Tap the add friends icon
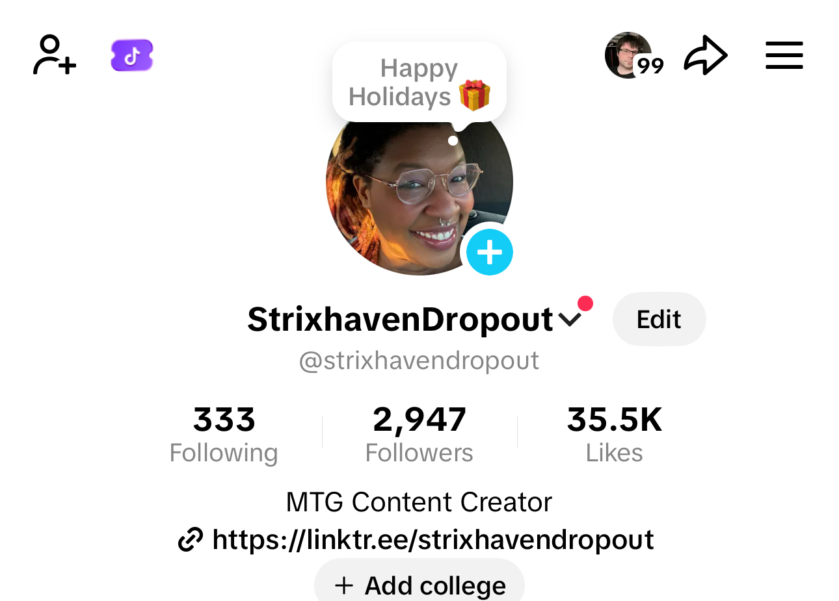The width and height of the screenshot is (839, 601). tap(55, 55)
